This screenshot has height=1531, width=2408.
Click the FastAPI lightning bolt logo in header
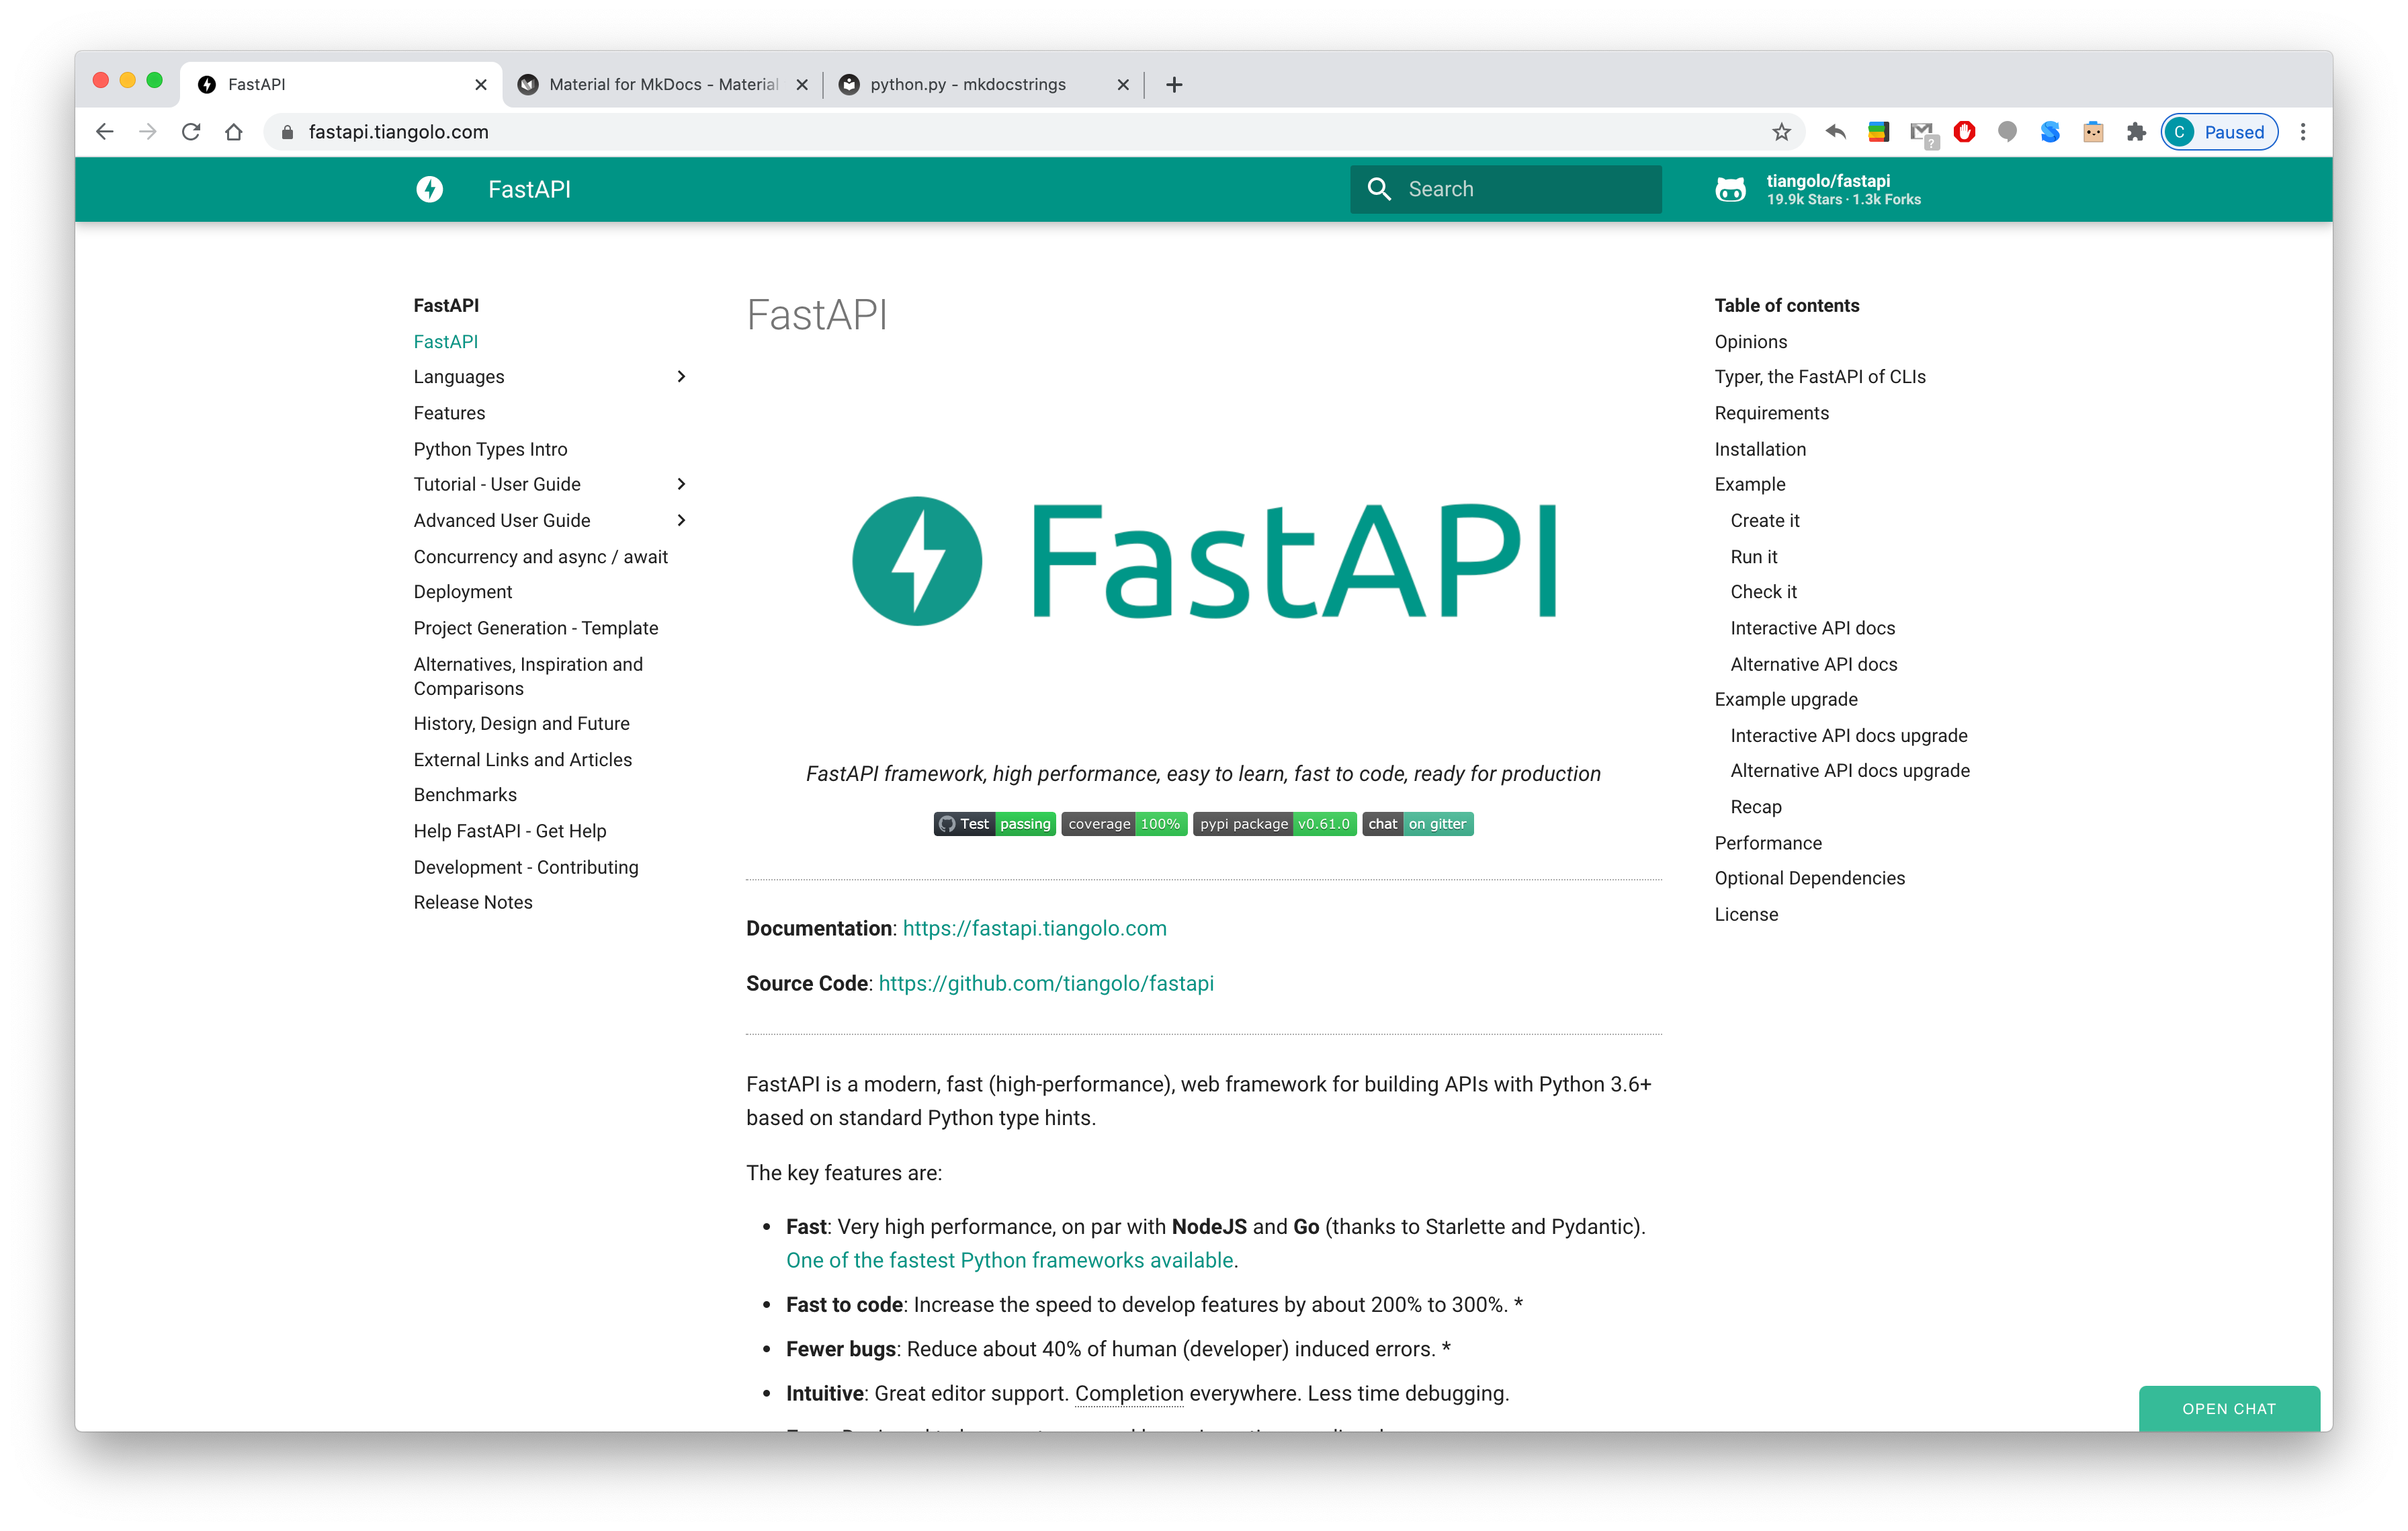point(429,189)
